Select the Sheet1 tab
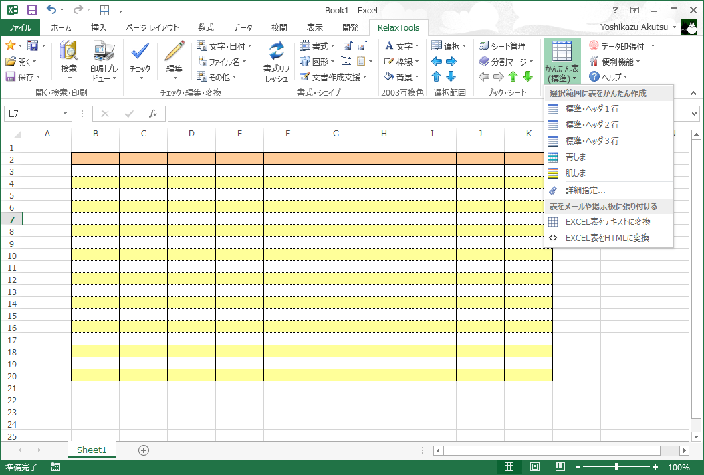Screen dimensions: 704x475 (92, 450)
